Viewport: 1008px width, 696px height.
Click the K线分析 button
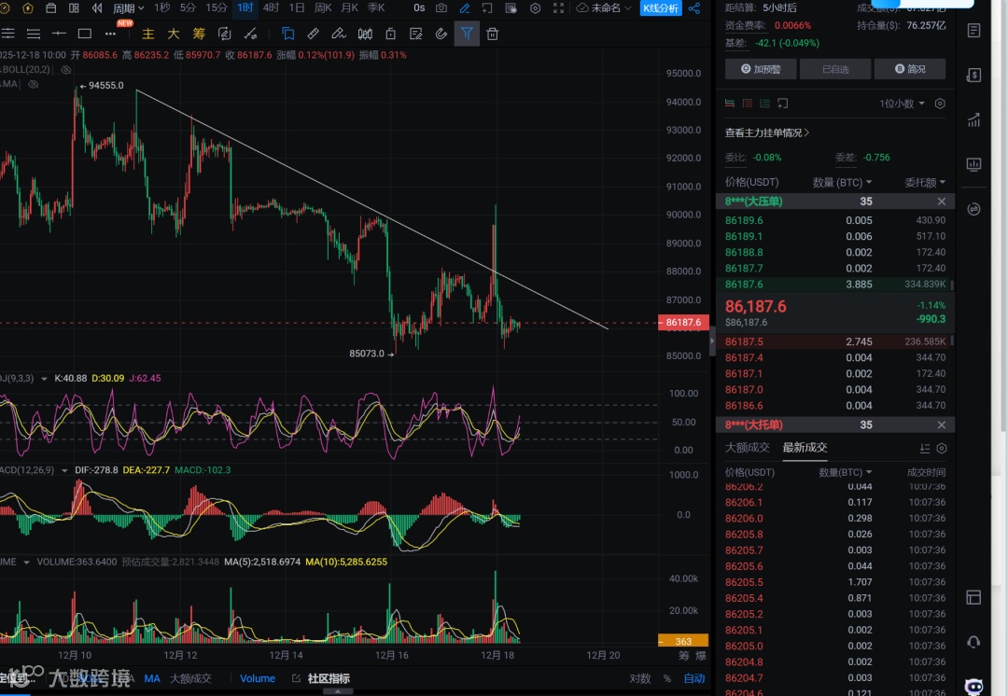tap(661, 7)
